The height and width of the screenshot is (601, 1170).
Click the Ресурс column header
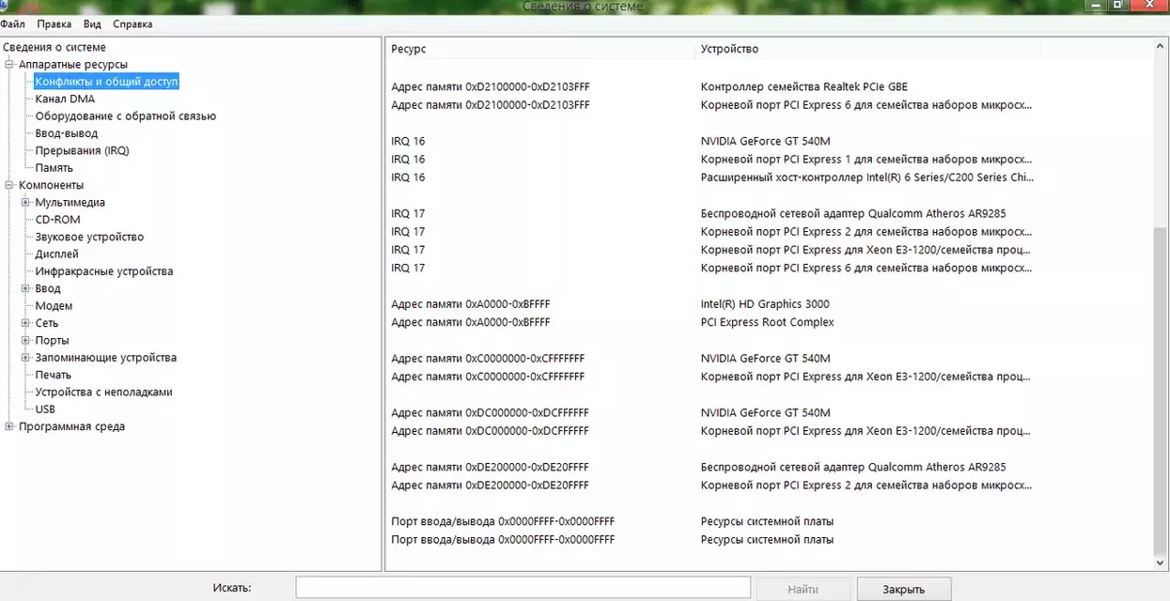click(x=540, y=49)
